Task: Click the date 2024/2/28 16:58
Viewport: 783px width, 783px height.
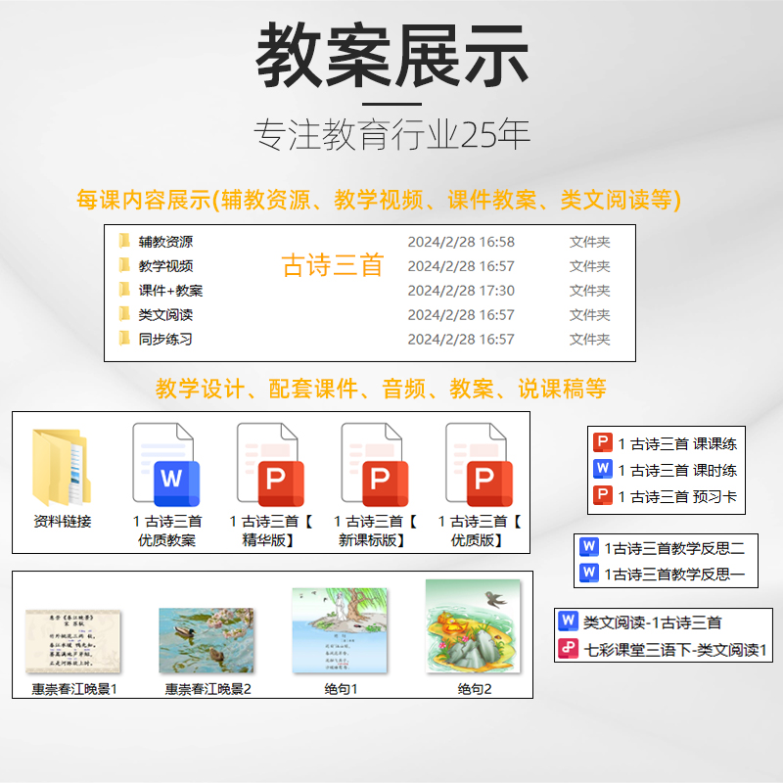Action: click(x=461, y=242)
